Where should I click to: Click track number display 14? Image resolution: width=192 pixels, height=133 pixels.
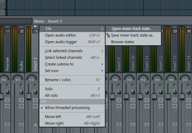[189, 31]
